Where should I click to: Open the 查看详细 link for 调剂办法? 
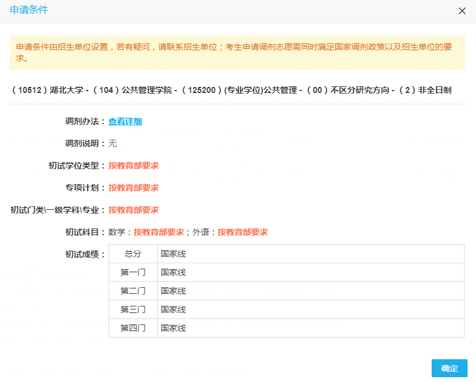click(125, 121)
